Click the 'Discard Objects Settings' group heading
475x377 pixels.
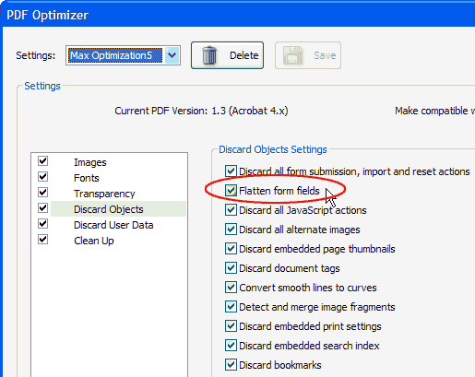click(x=273, y=149)
